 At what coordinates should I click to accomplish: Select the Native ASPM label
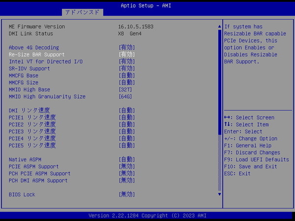point(25,160)
